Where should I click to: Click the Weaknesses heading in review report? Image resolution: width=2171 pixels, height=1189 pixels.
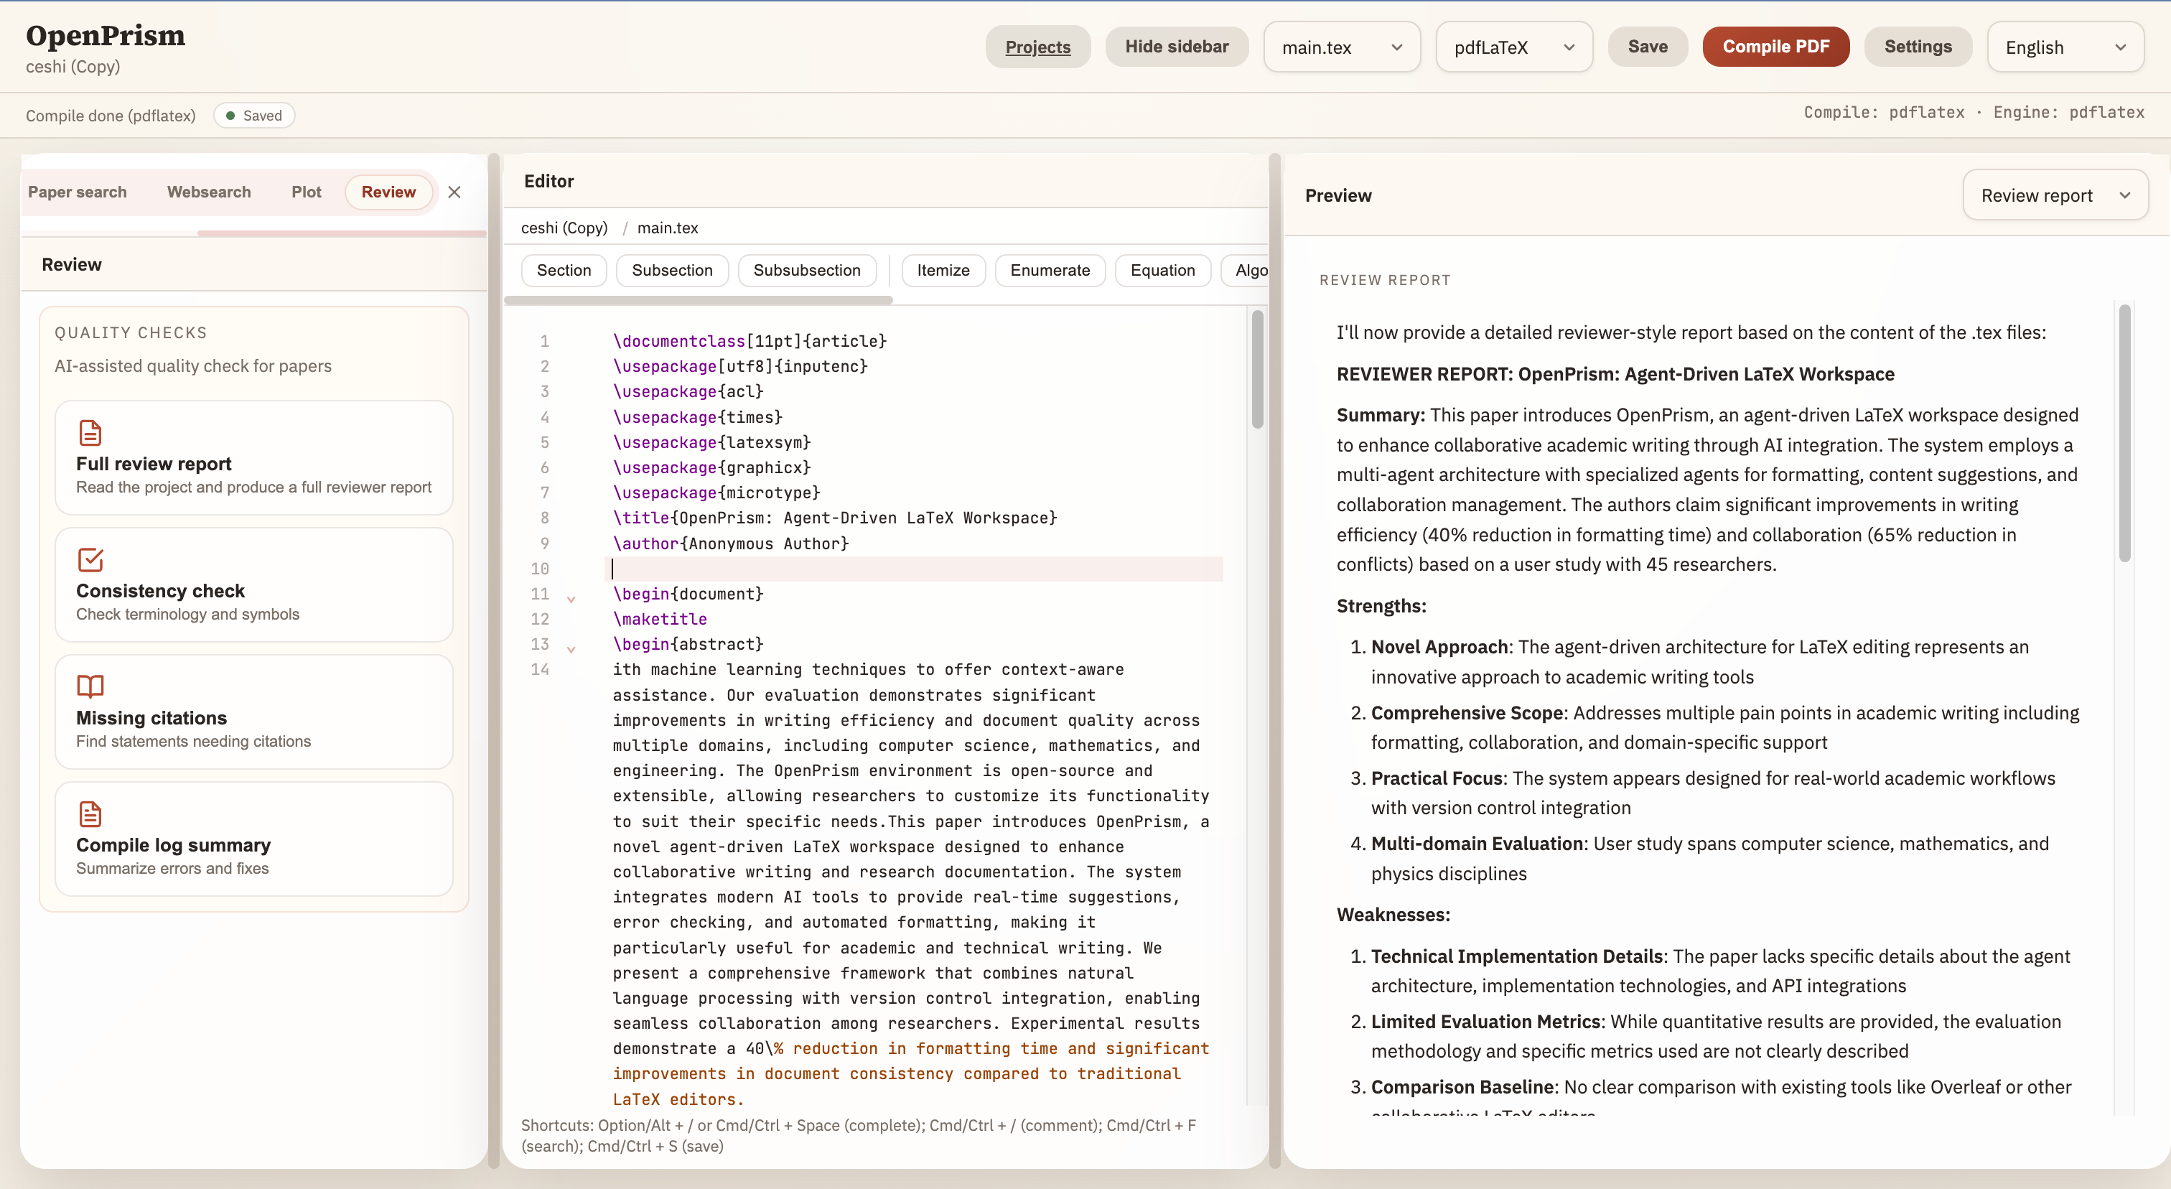click(x=1393, y=915)
